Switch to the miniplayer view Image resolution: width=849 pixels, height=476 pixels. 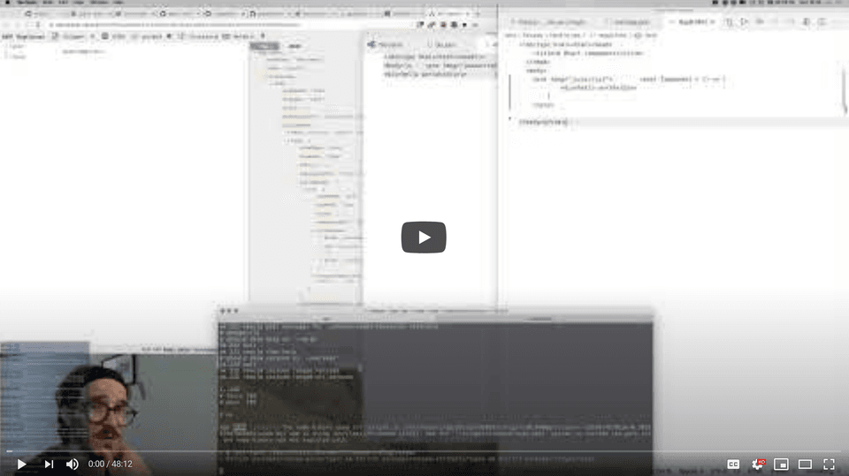click(781, 465)
